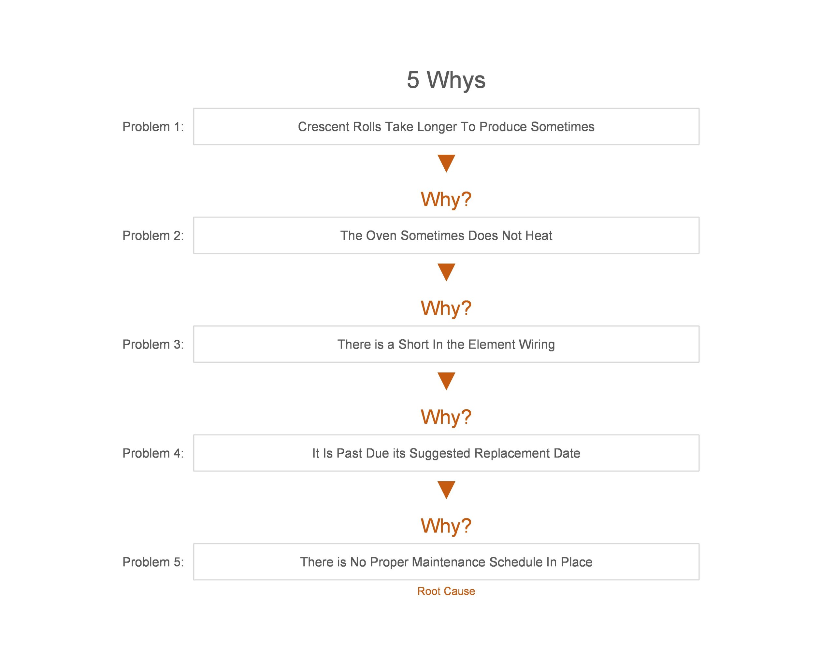Image resolution: width=834 pixels, height=652 pixels.
Task: Click the Problem 5: label
Action: (x=153, y=562)
